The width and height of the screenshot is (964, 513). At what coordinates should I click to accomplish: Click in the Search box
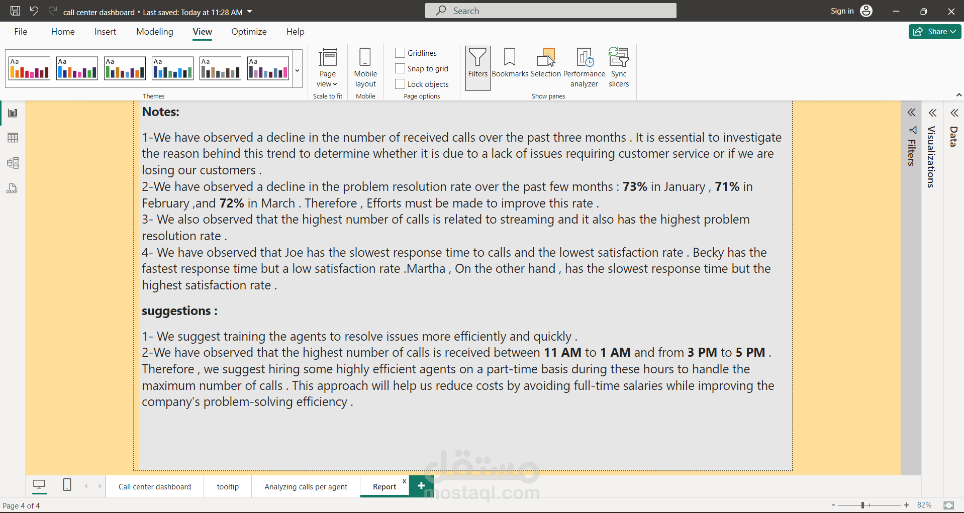click(550, 11)
